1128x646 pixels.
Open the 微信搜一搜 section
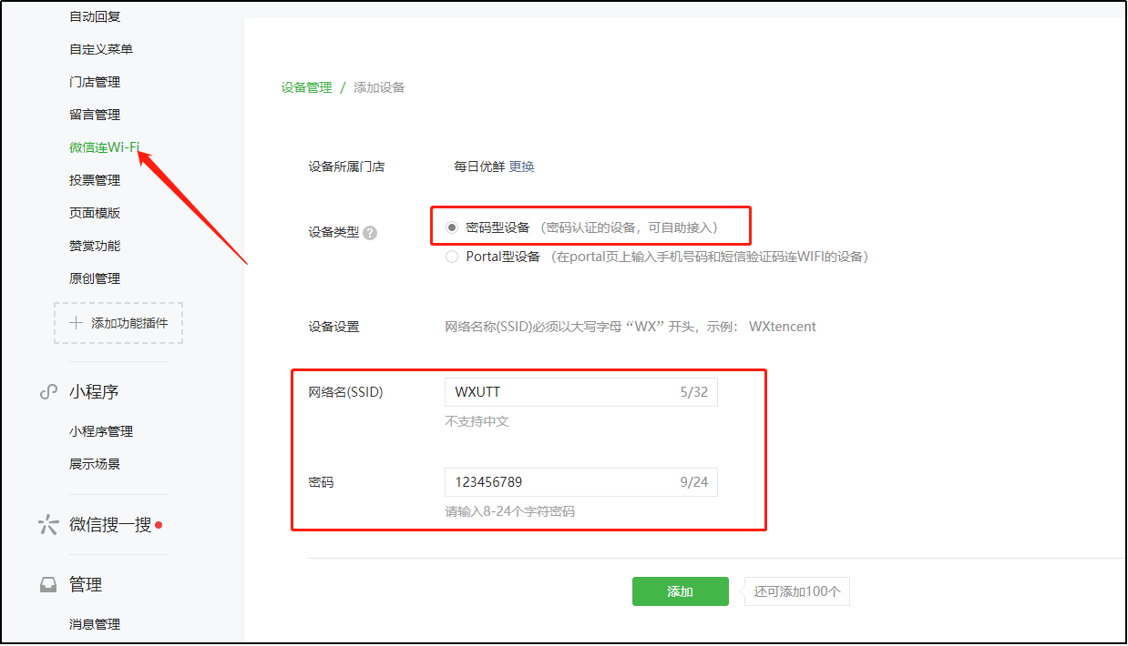coord(110,525)
